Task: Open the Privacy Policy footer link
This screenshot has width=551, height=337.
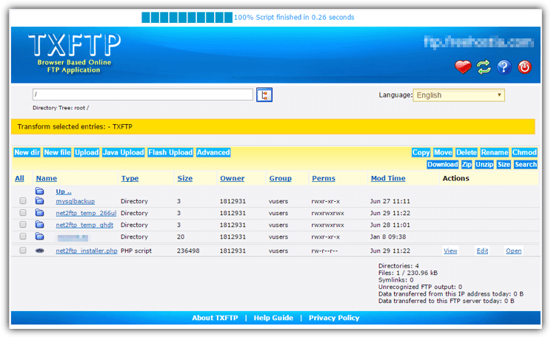Action: click(x=334, y=318)
